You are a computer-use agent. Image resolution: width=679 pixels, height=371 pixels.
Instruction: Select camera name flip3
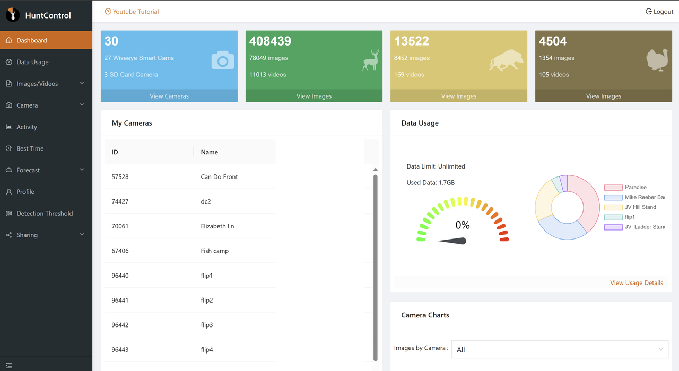tap(207, 325)
